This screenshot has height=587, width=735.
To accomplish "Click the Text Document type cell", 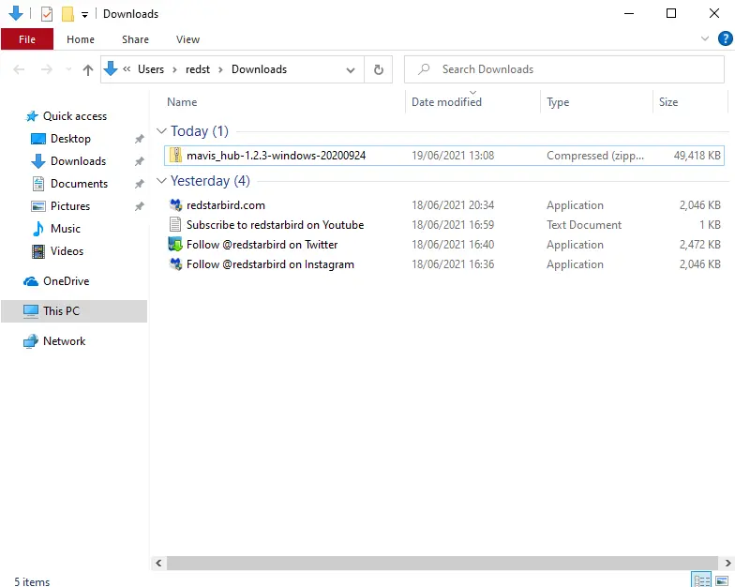I will click(x=584, y=225).
